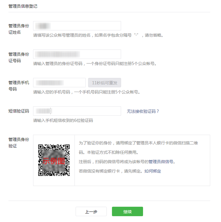Click the green 继续 button
The height and width of the screenshot is (222, 221).
127,212
